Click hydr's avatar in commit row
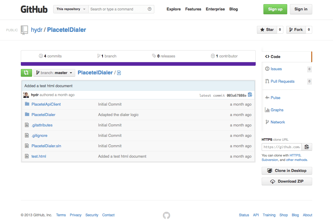Image resolution: width=333 pixels, height=224 pixels. pyautogui.click(x=26, y=95)
